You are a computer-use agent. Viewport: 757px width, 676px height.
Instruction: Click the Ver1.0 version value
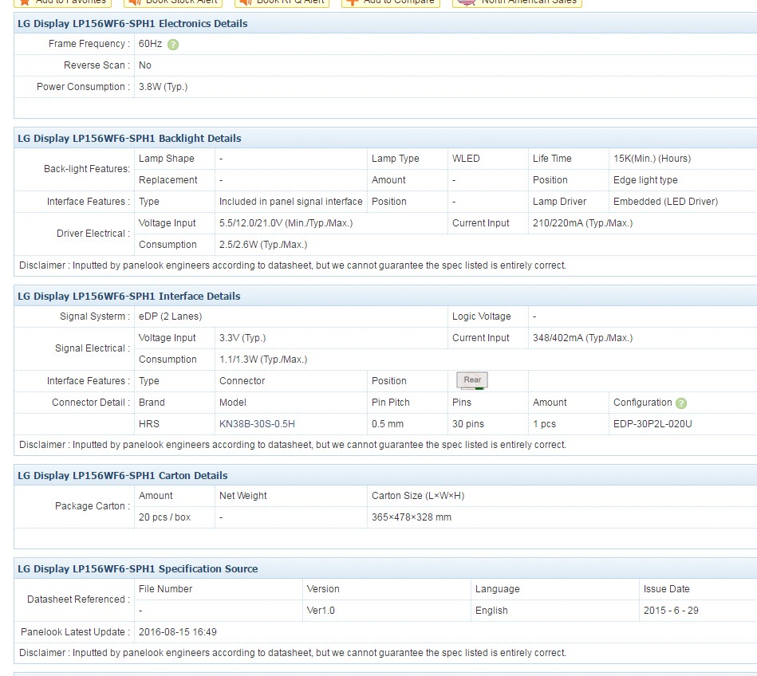coord(321,611)
